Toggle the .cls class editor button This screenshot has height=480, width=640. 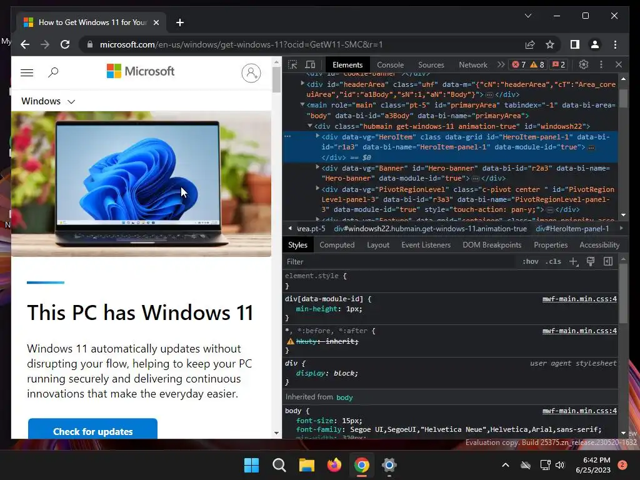553,262
